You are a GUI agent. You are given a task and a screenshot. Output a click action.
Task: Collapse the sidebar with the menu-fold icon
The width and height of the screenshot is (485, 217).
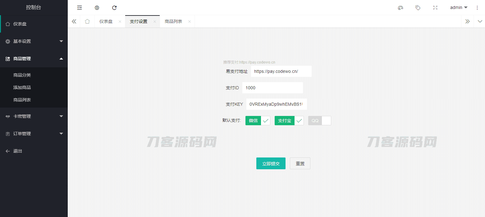[80, 8]
